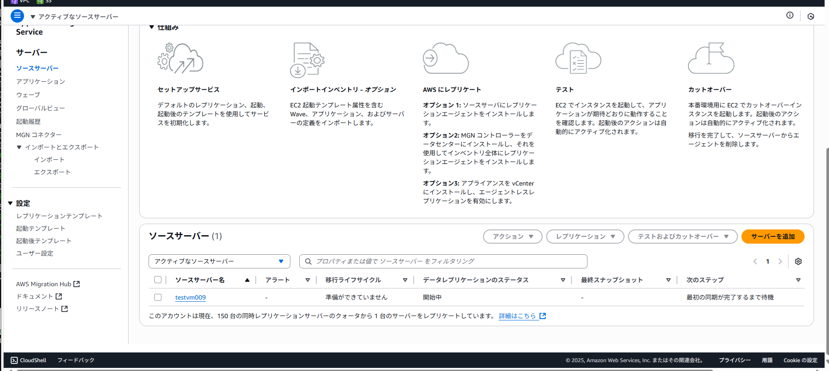Screen dimensions: 829x371
Task: Click external link icon beside ドキュメント
Action: (59, 296)
